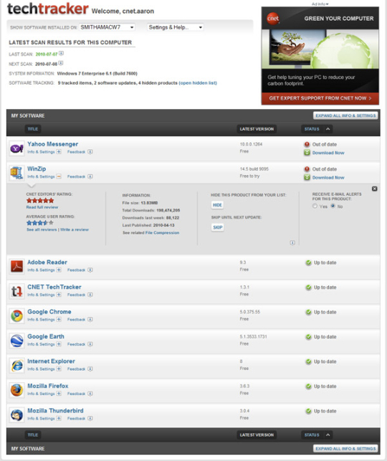Click the Mozilla Thunderbird icon
This screenshot has height=461, width=387.
16,415
